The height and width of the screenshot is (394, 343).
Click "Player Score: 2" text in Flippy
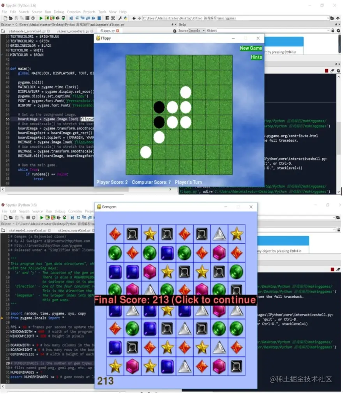112,182
